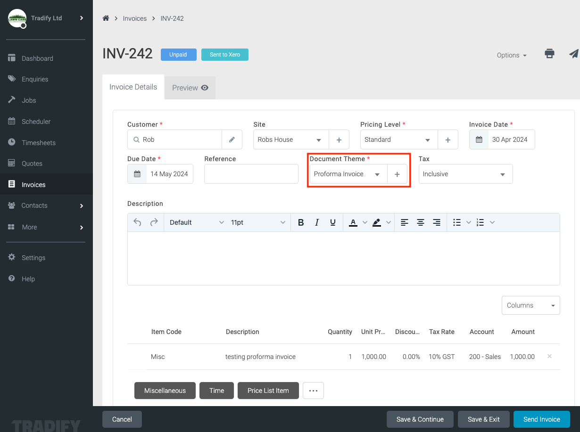The image size is (580, 432).
Task: Switch to the Invoice Details tab
Action: pyautogui.click(x=133, y=87)
